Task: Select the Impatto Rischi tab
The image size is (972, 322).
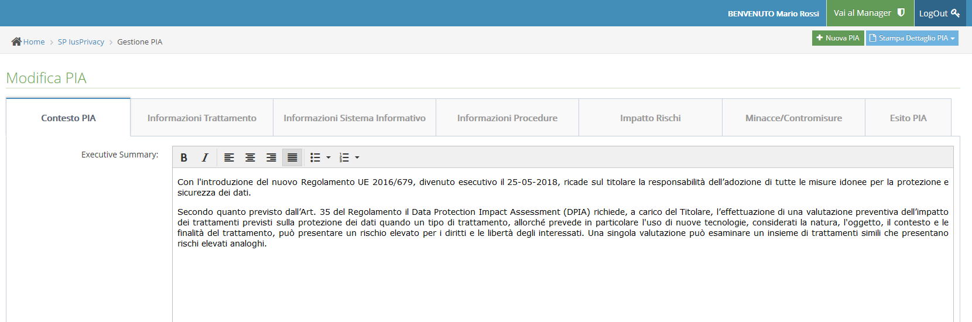Action: [651, 118]
